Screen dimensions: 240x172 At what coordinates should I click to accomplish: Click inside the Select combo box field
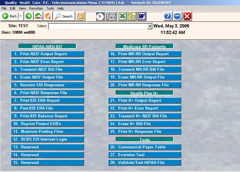(x=98, y=26)
